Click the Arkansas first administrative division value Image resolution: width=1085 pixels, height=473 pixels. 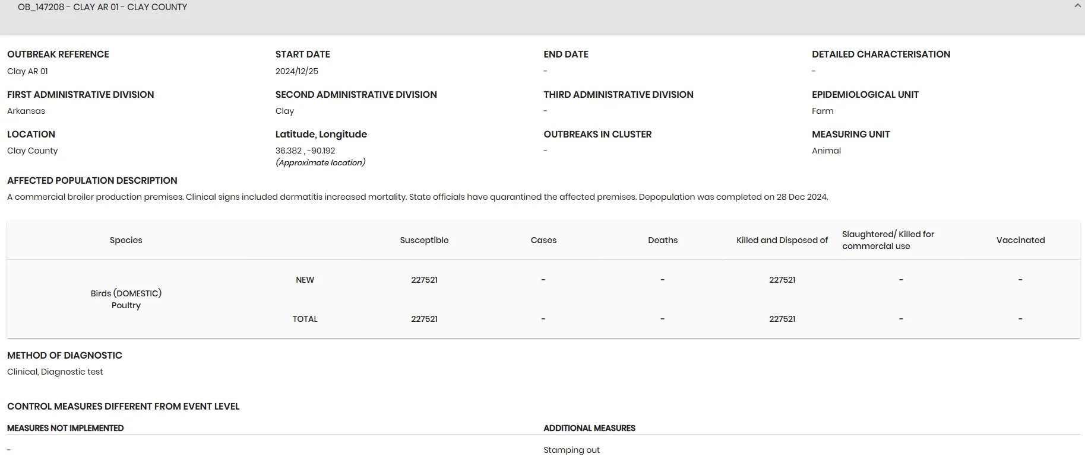[x=26, y=111]
